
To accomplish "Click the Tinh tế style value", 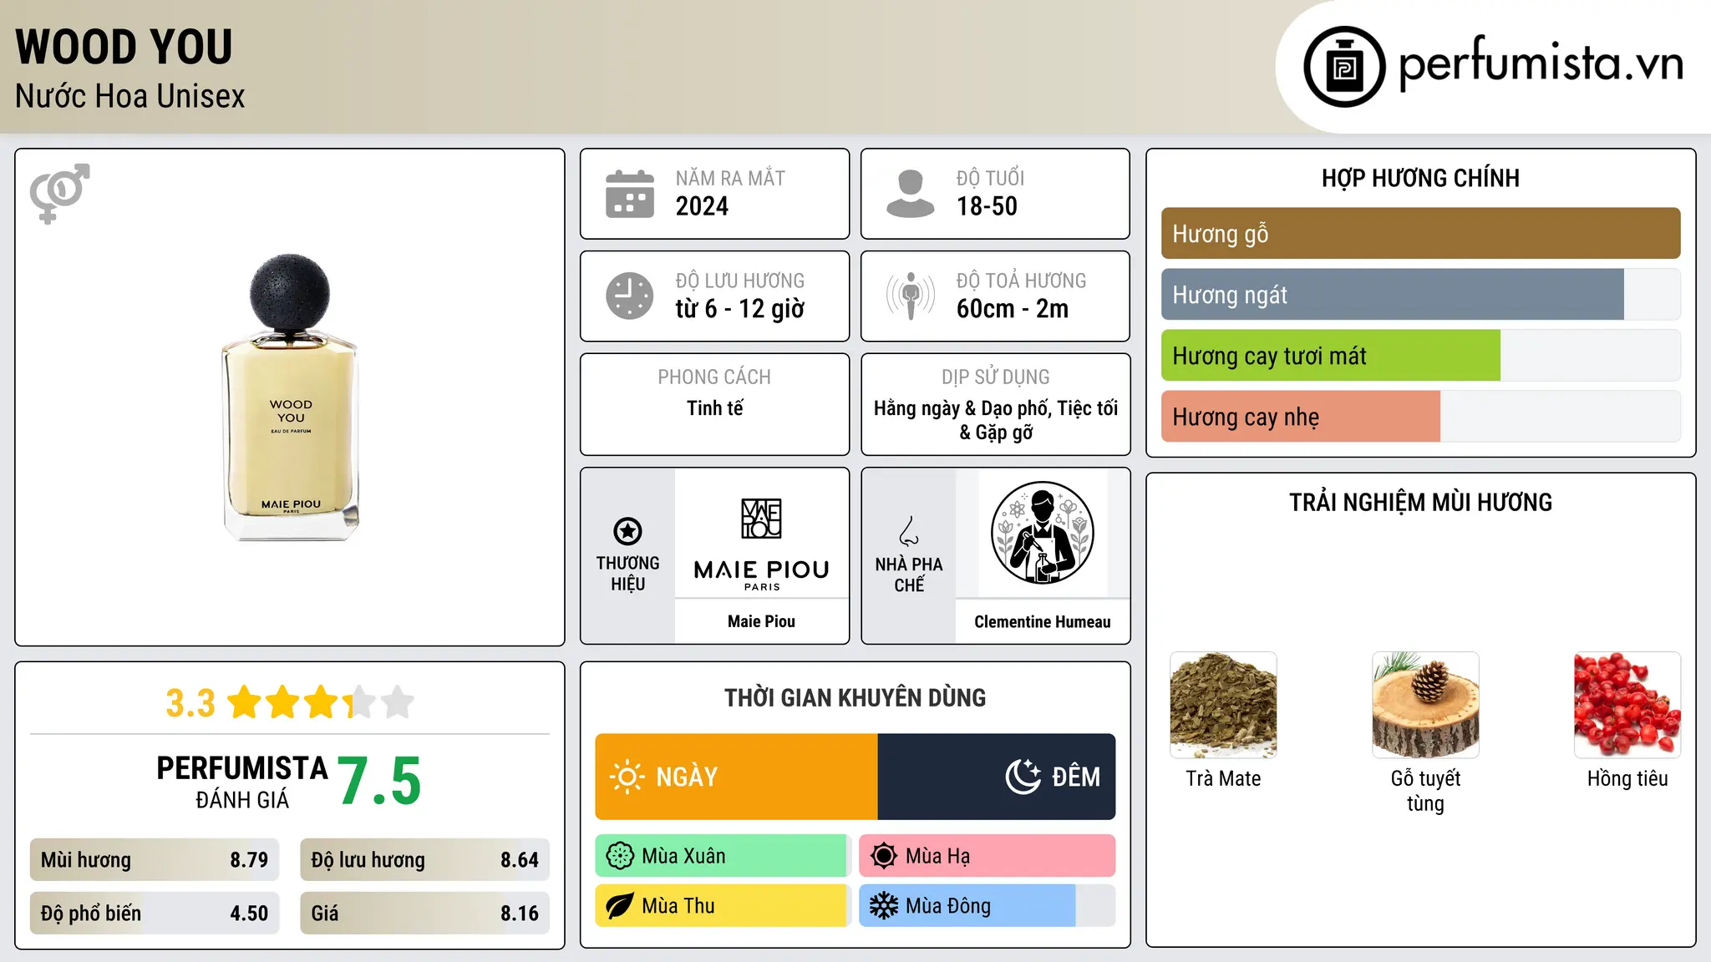I will pyautogui.click(x=715, y=408).
